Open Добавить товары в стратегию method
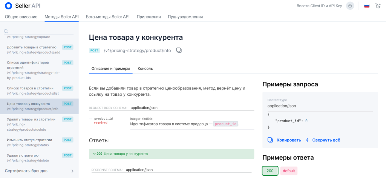This screenshot has width=386, height=178. coord(39,50)
